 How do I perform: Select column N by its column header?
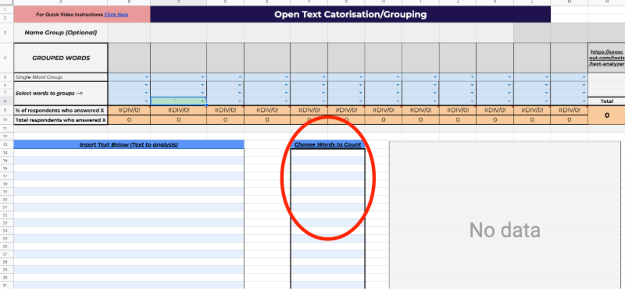tap(607, 2)
